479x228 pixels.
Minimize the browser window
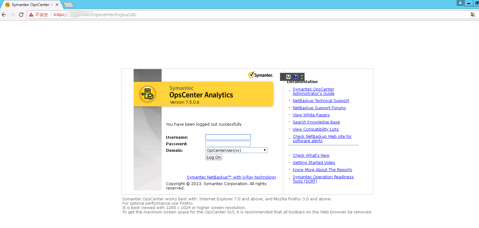point(469,3)
